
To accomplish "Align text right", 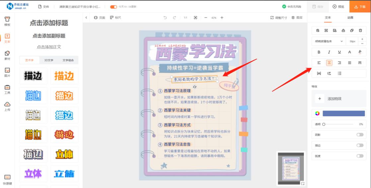I will coord(339,63).
